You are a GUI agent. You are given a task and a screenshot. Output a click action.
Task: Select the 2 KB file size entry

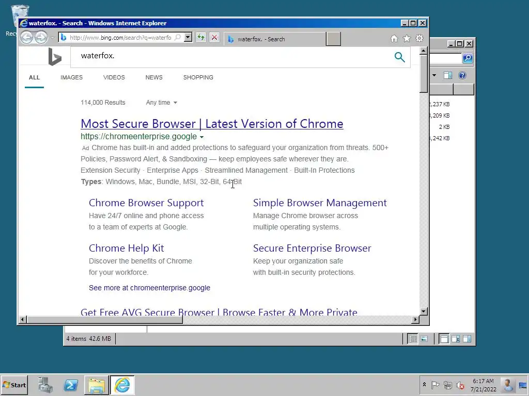[444, 127]
